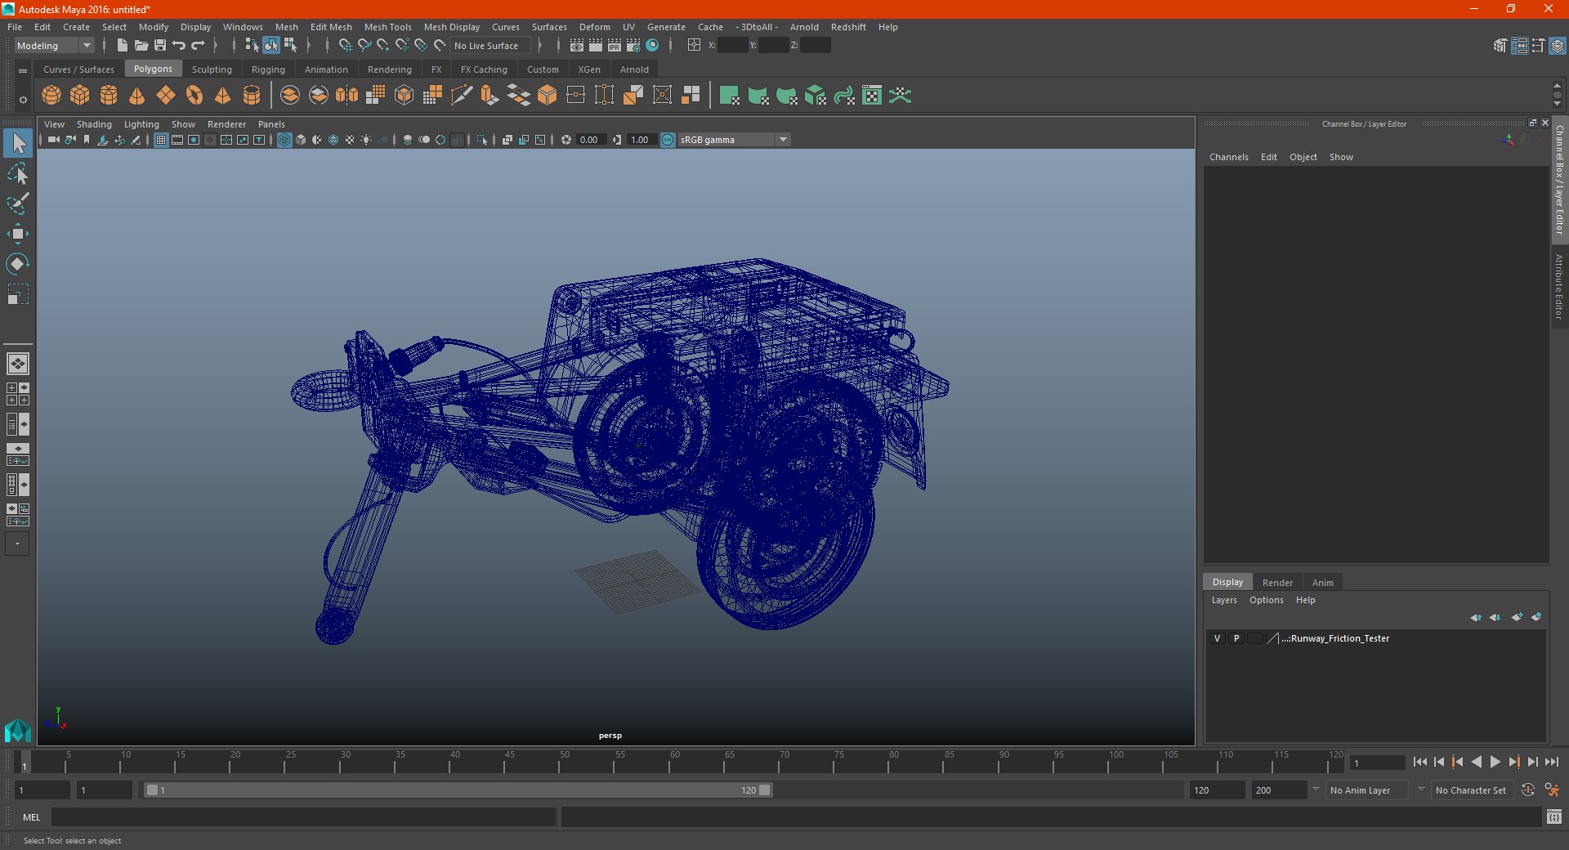Image resolution: width=1569 pixels, height=850 pixels.
Task: Toggle the P playback box on the layer
Action: point(1236,638)
